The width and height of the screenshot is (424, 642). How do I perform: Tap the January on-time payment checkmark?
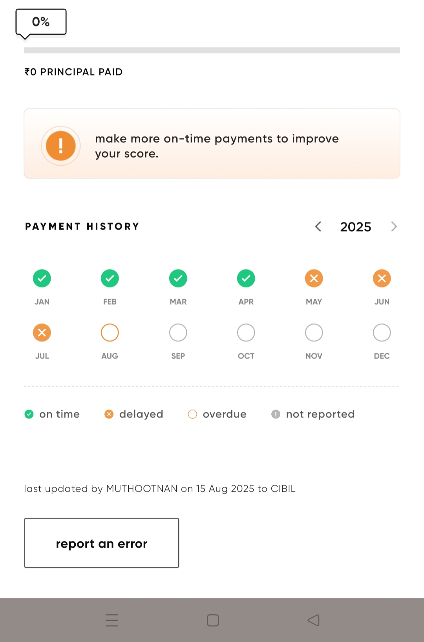point(42,278)
